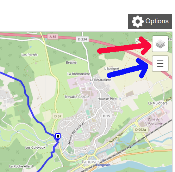
Task: Click the D 15 road shield
Action: (106, 116)
